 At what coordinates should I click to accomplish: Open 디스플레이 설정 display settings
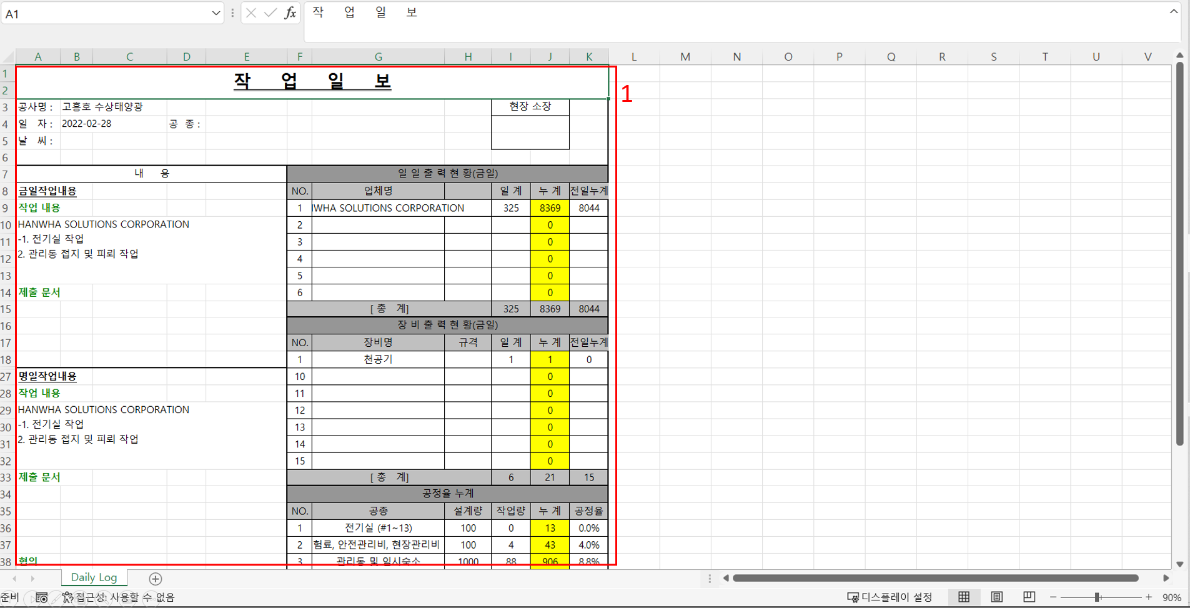[x=890, y=597]
